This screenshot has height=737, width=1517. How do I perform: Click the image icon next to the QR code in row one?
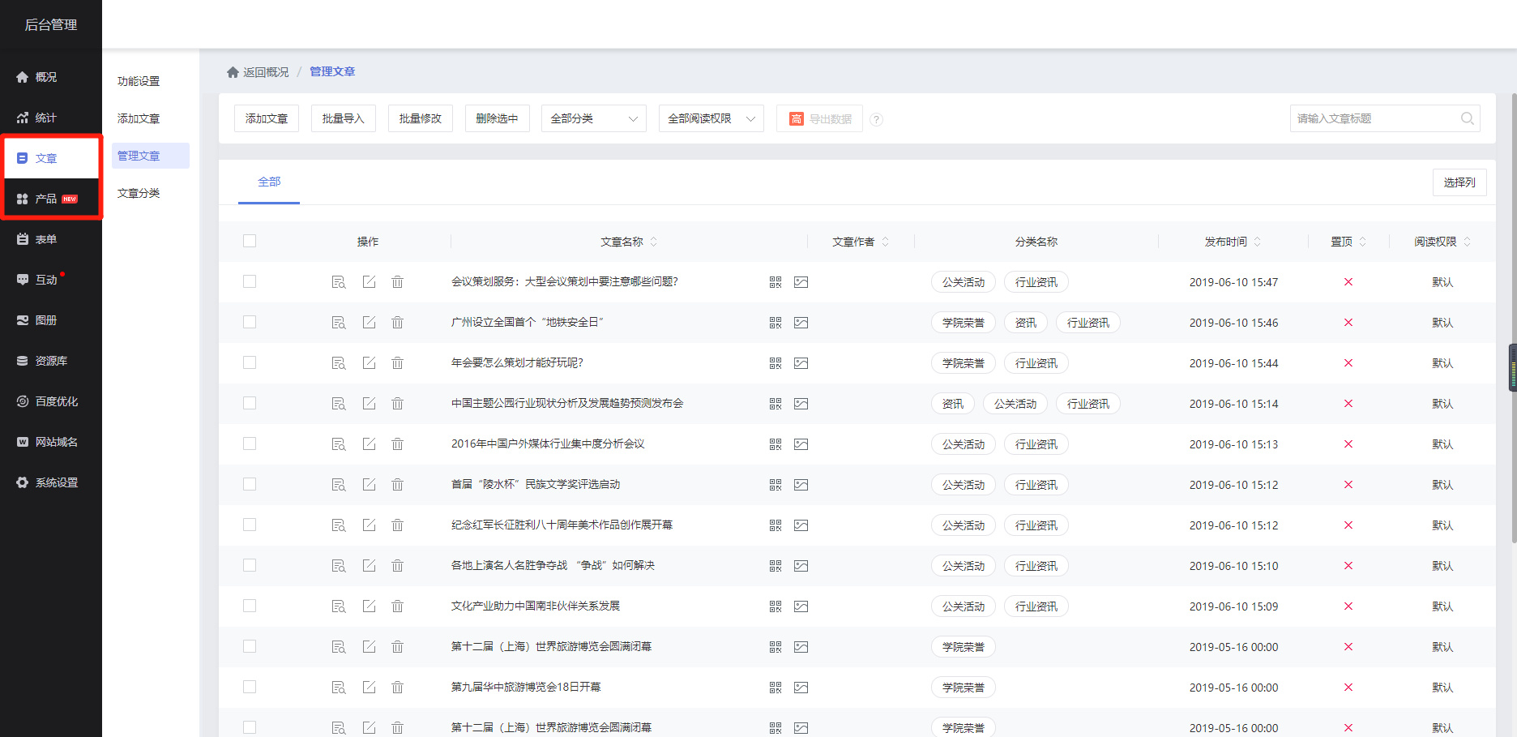[x=801, y=281]
